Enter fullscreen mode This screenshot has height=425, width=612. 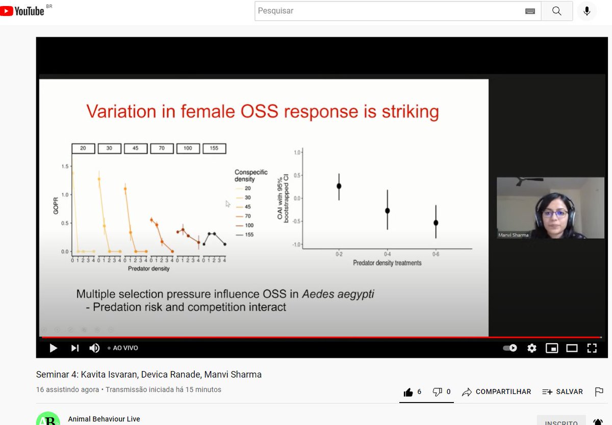click(x=592, y=348)
